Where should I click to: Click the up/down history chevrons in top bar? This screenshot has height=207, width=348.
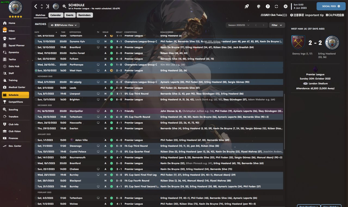[x=42, y=6]
